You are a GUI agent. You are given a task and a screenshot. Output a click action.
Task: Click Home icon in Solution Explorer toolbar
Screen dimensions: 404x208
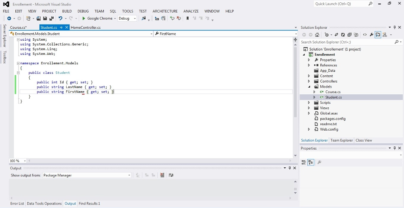click(x=317, y=35)
